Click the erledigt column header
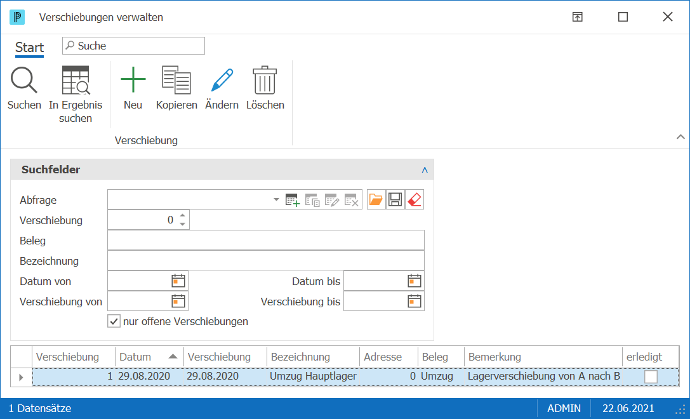The image size is (690, 419). tap(651, 357)
